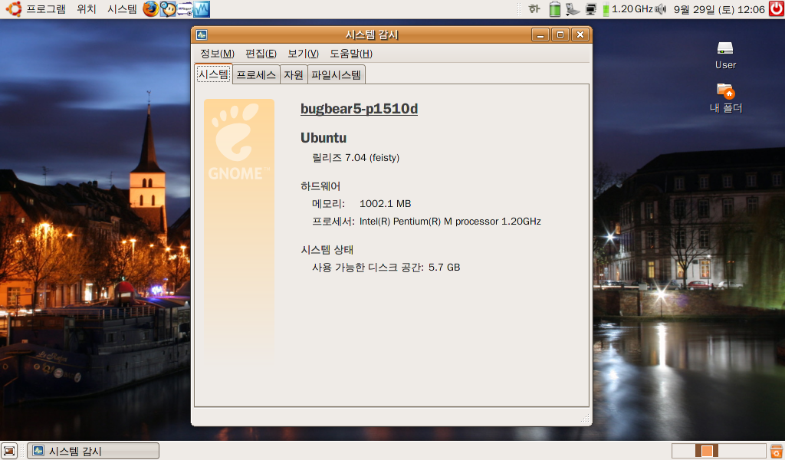This screenshot has width=785, height=460.
Task: Click the 시스템 감시 taskbar button
Action: click(x=93, y=451)
